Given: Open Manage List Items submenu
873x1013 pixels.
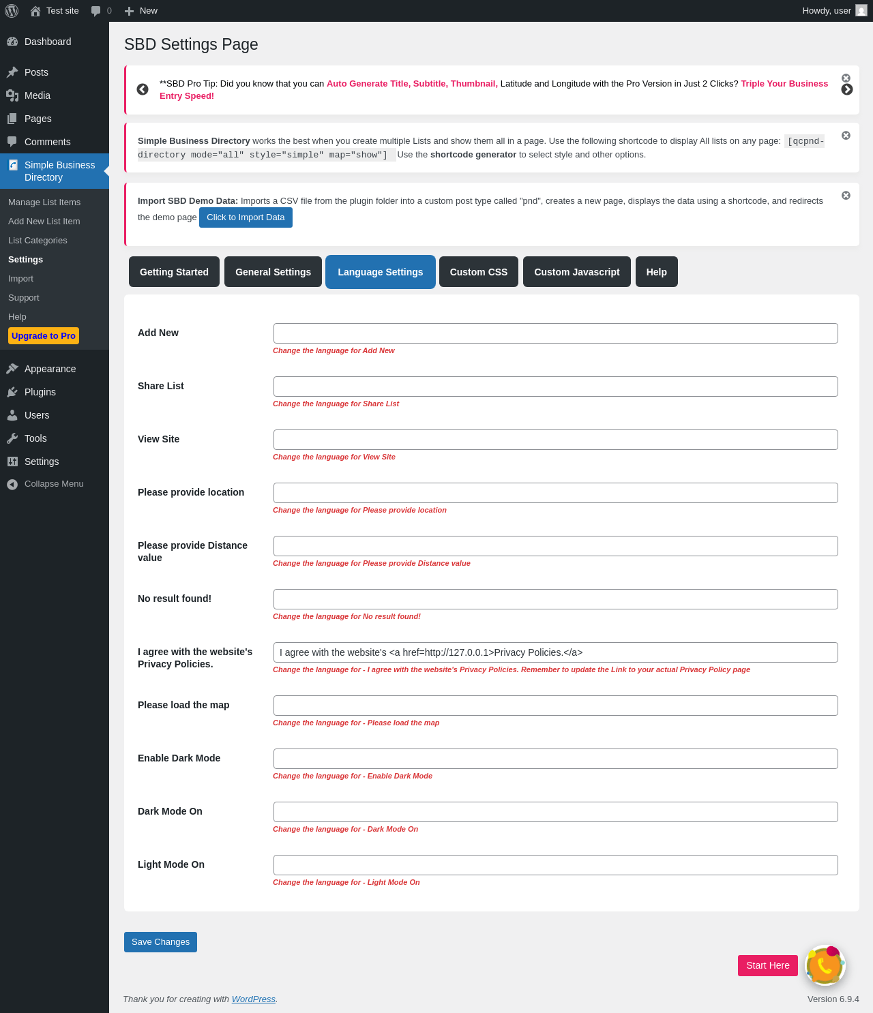Looking at the screenshot, I should (44, 202).
